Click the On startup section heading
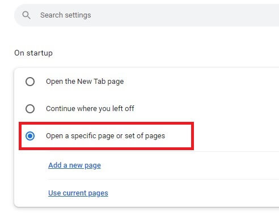Image resolution: width=279 pixels, height=217 pixels. pos(33,53)
